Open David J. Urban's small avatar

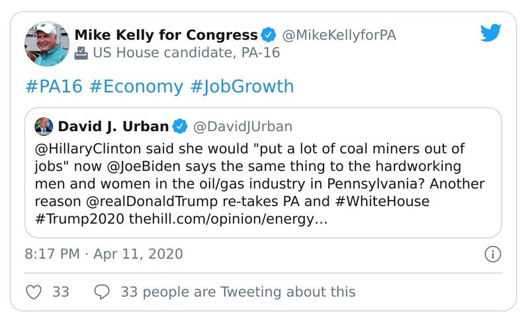(44, 126)
